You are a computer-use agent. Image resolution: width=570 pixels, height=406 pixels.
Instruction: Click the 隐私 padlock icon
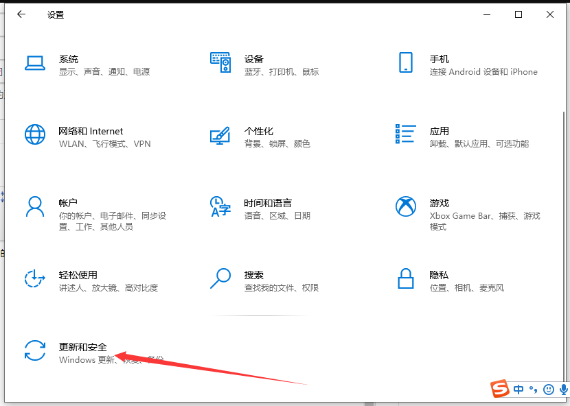406,278
